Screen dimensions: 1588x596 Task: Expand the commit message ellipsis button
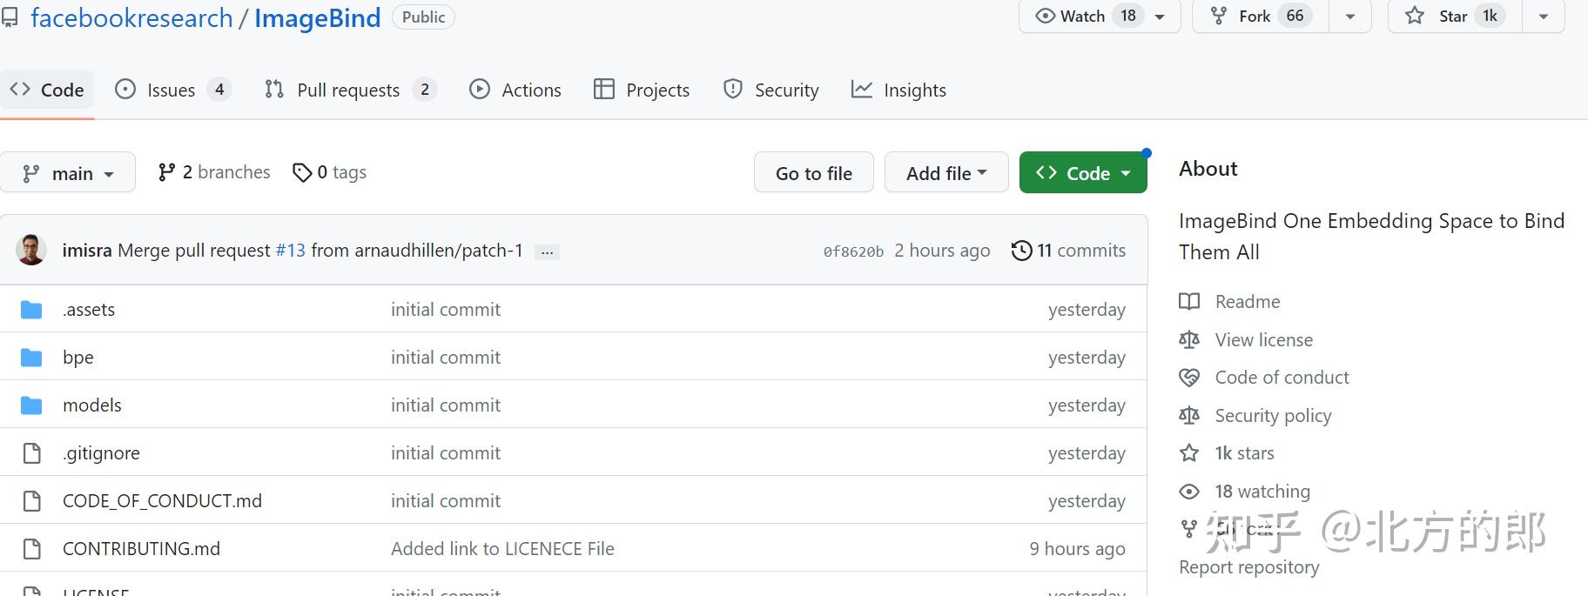547,252
